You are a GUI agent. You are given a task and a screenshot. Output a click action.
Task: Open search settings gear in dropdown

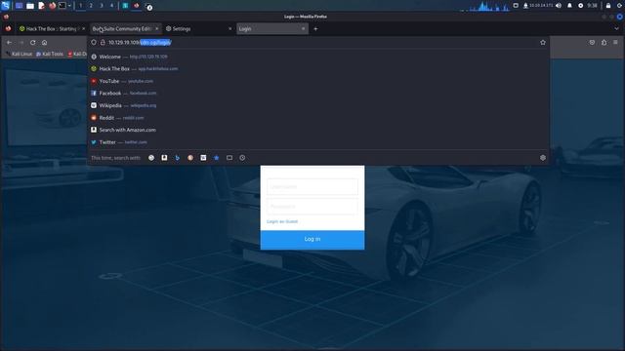click(x=543, y=158)
